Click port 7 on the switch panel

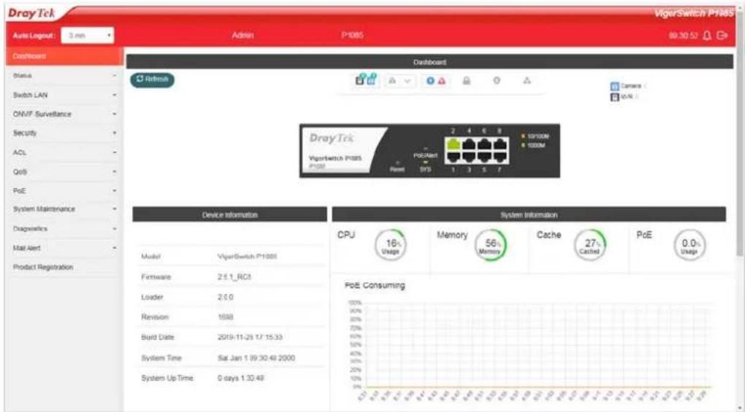[x=500, y=157]
